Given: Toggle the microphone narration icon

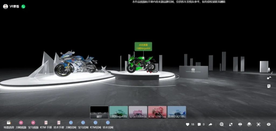Looking at the screenshot, I should [x=269, y=70].
